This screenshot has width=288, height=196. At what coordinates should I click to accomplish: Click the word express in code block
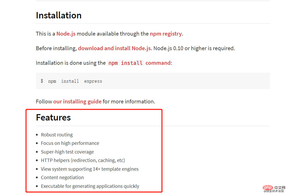(93, 81)
